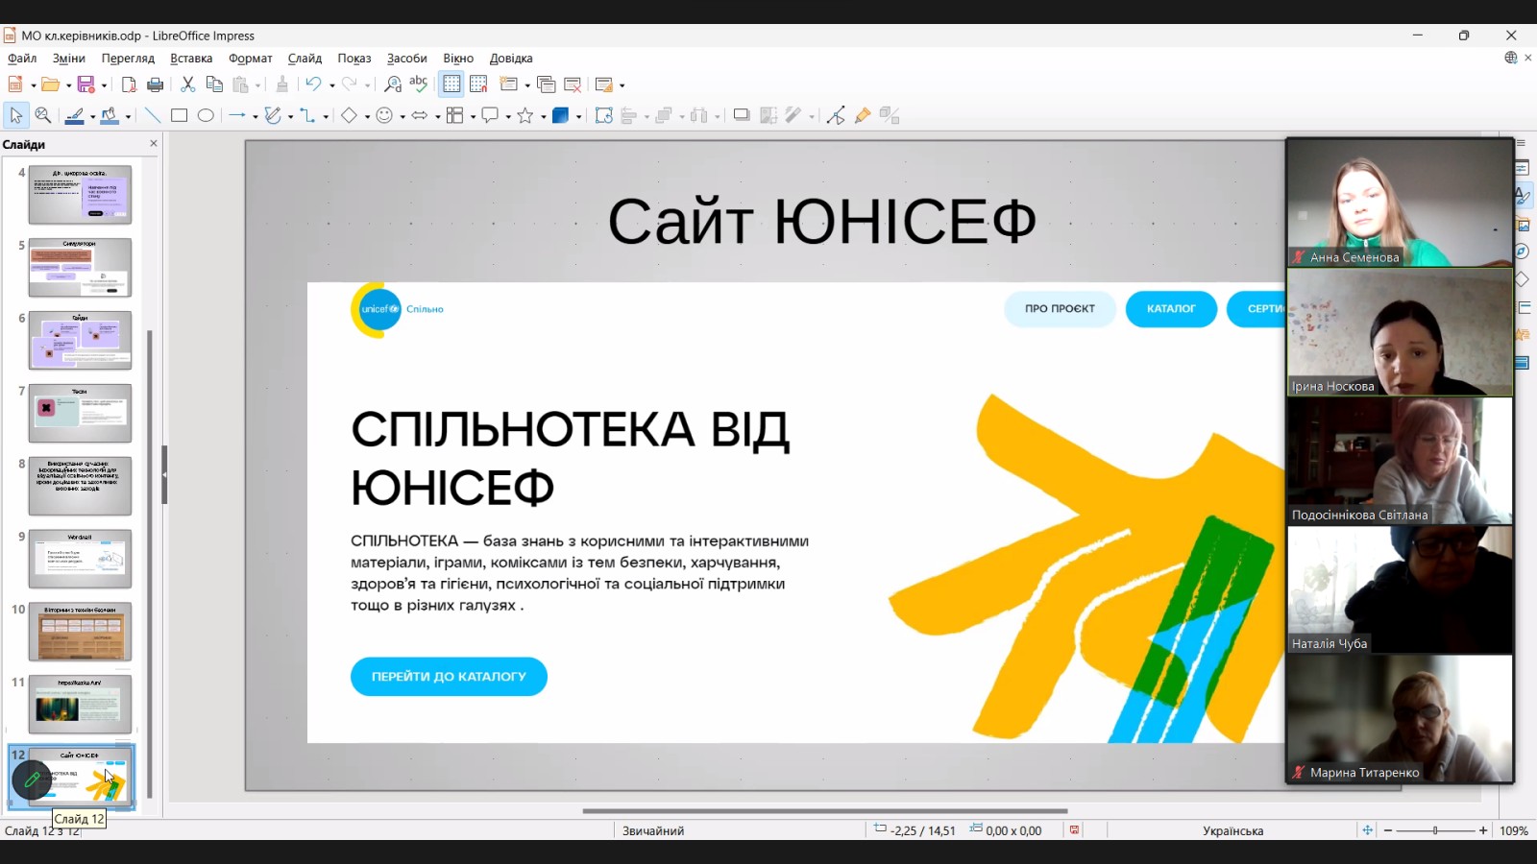The height and width of the screenshot is (864, 1537).
Task: Click the New document icon
Action: [15, 84]
